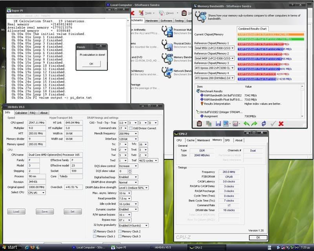Tick the Odd Divisor Correct checkbox
Viewport: 314px width, 251px height.
point(131,128)
